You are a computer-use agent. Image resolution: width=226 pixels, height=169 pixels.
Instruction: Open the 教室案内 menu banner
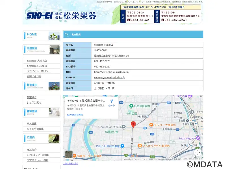click(x=41, y=86)
